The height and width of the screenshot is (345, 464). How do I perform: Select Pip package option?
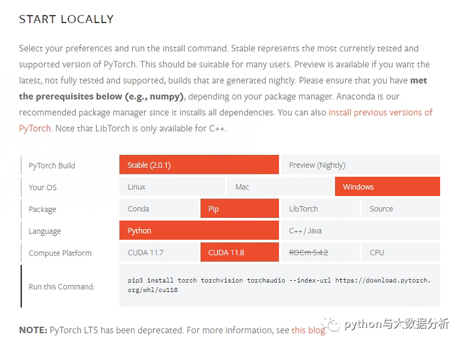pos(239,208)
